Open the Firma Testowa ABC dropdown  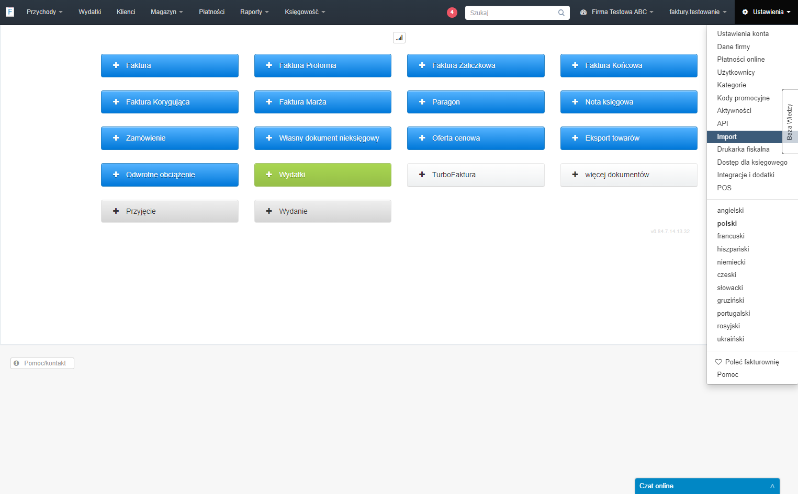pos(617,12)
